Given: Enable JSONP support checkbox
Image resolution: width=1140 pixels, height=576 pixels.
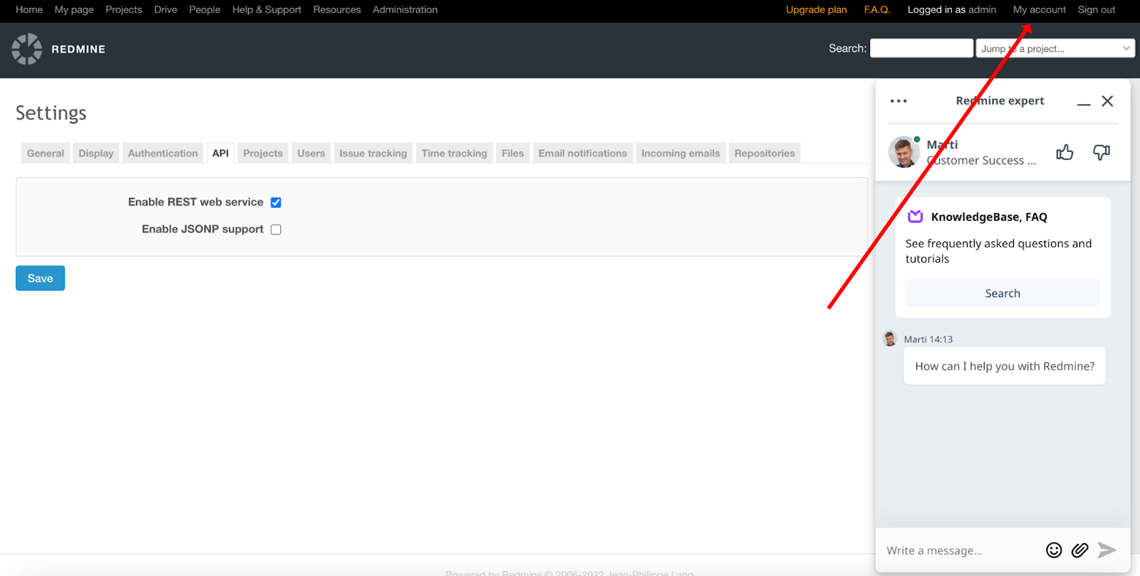Looking at the screenshot, I should [276, 229].
